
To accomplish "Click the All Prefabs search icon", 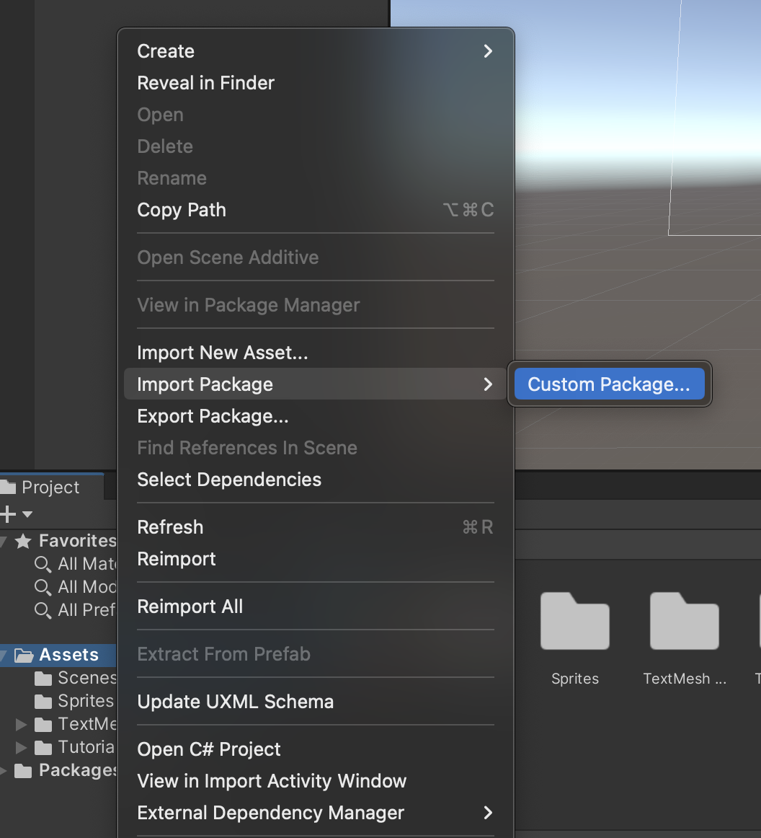I will pos(43,610).
